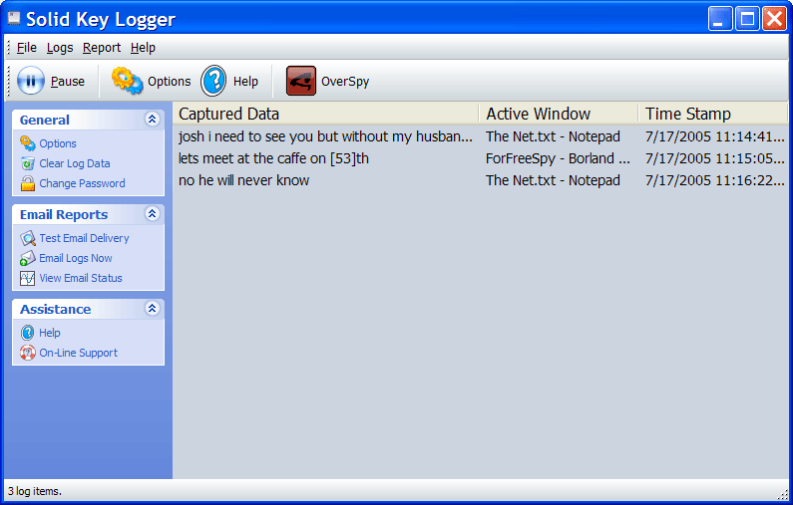Screen dimensions: 793x505
Task: Minimize the Solid Key Logger window
Action: pyautogui.click(x=719, y=19)
